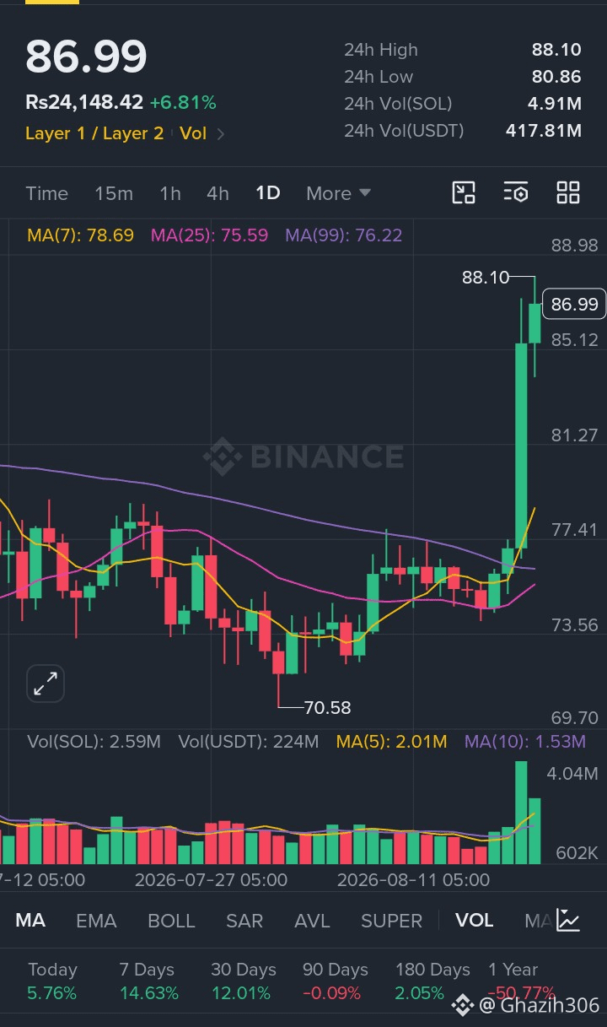Viewport: 607px width, 1027px height.
Task: Toggle the AVL indicator
Action: [x=312, y=920]
